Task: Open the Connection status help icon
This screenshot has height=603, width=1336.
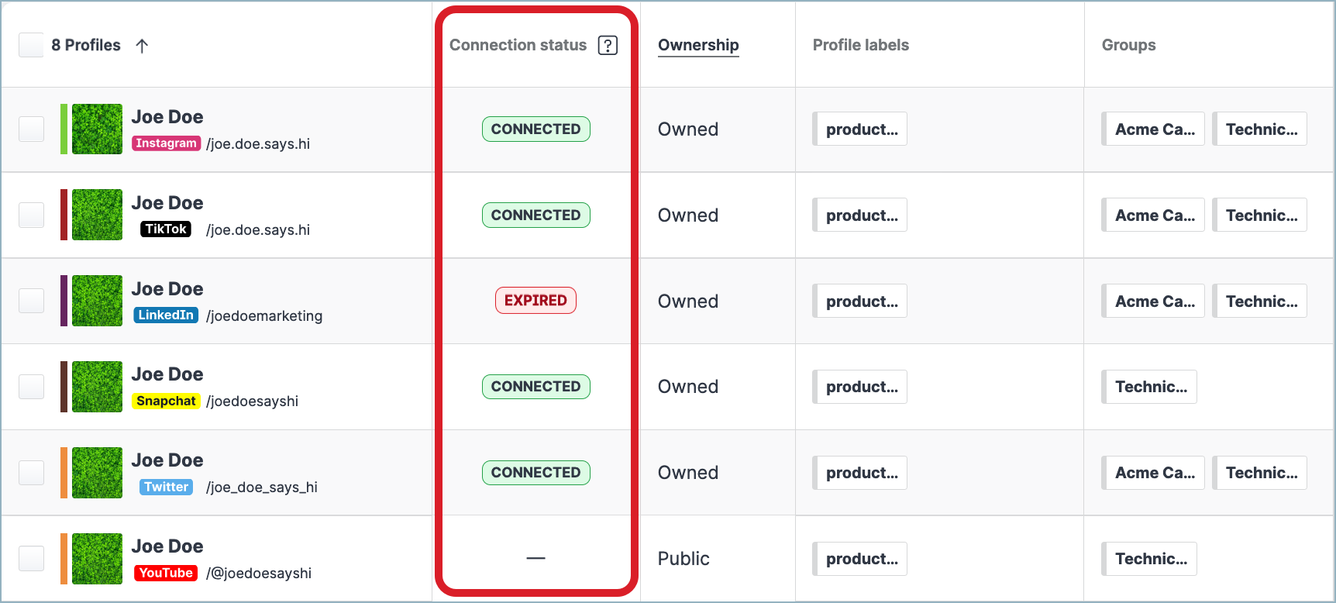Action: point(608,45)
